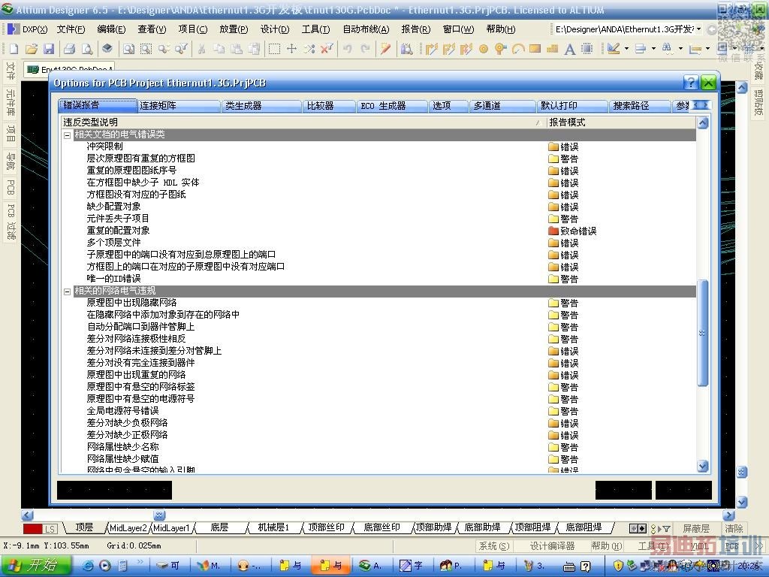The image size is (769, 577).
Task: Click the Place Component chip icon
Action: point(587,49)
